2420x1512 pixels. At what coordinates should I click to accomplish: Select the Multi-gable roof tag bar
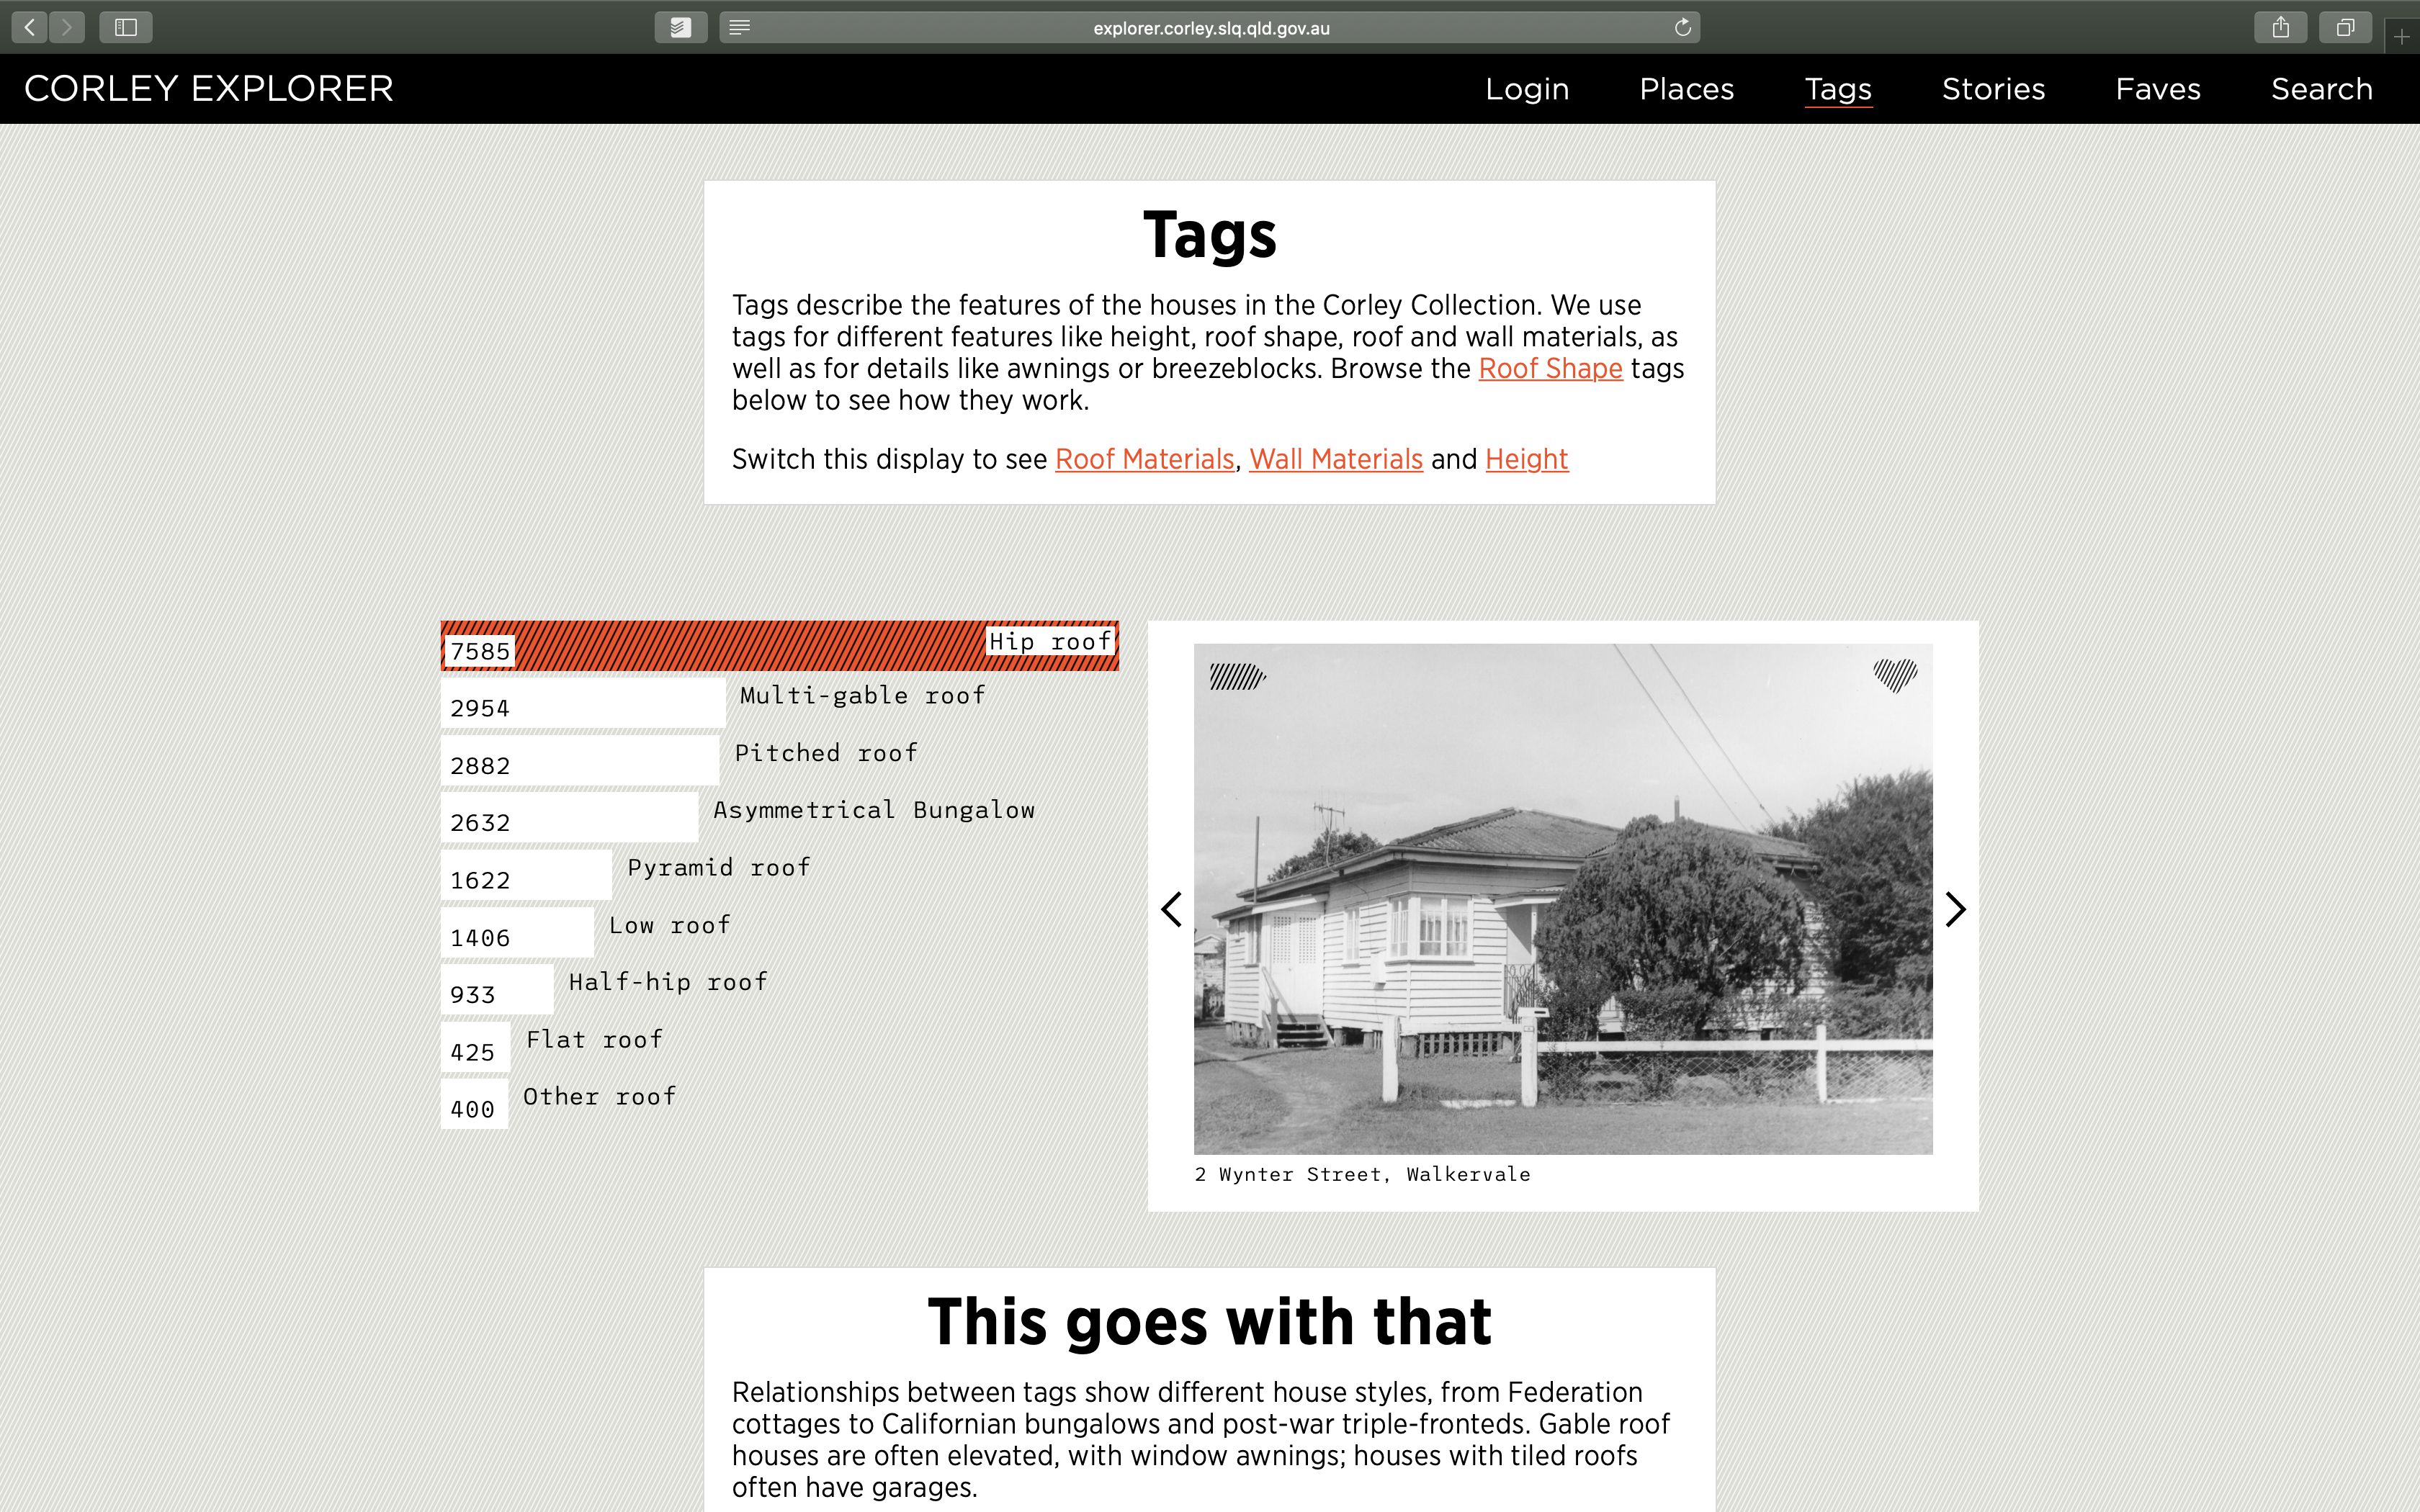[x=583, y=704]
